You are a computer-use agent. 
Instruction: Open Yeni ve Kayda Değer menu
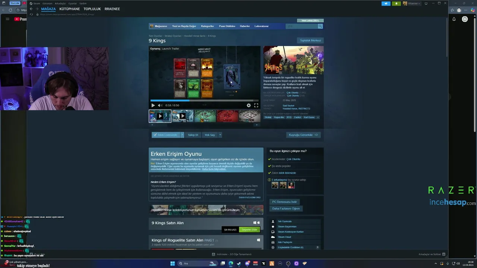(x=184, y=26)
